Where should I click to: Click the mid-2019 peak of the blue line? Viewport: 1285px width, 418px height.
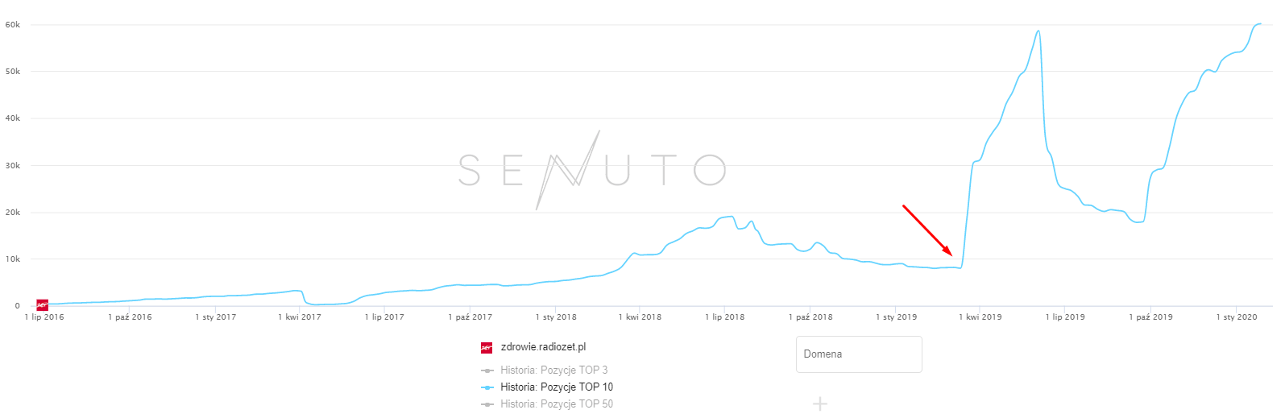[x=1038, y=31]
